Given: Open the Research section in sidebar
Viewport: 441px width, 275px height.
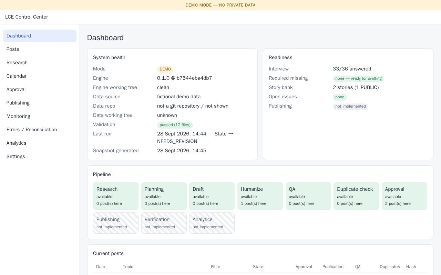Looking at the screenshot, I should coord(40,63).
